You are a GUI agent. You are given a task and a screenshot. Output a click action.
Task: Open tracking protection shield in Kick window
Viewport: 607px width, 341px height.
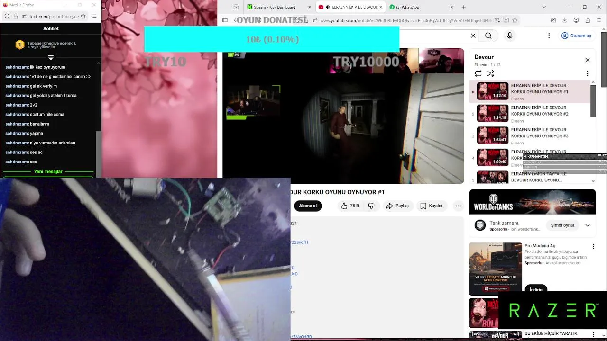7,16
